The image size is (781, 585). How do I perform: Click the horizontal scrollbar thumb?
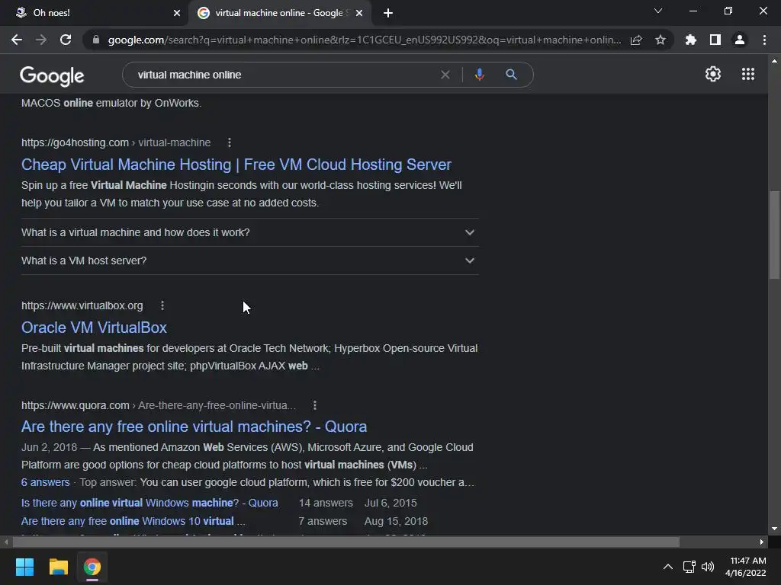346,542
